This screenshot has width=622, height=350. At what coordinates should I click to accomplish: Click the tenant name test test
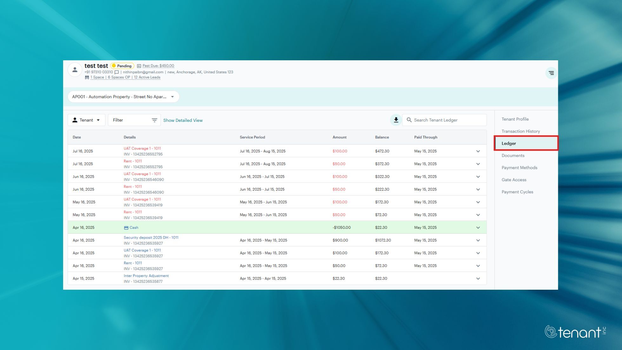click(x=96, y=66)
